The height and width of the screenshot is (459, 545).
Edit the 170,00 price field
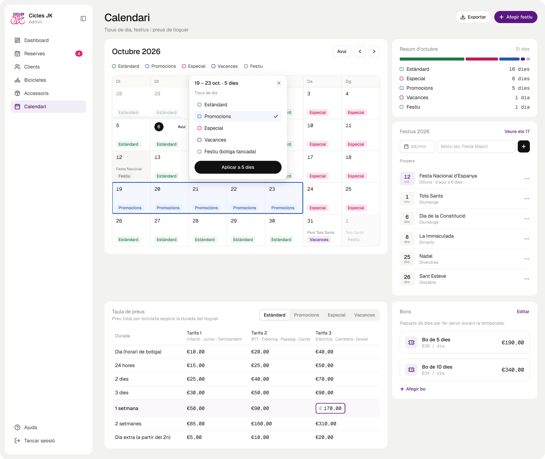330,408
